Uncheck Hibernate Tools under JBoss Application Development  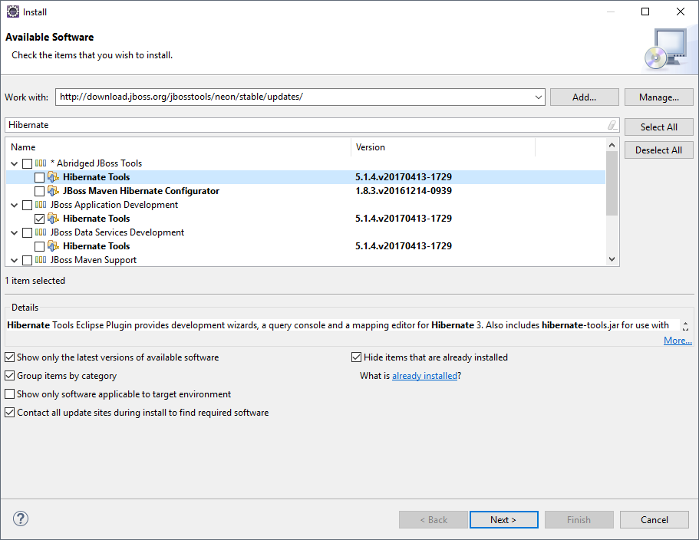[40, 219]
